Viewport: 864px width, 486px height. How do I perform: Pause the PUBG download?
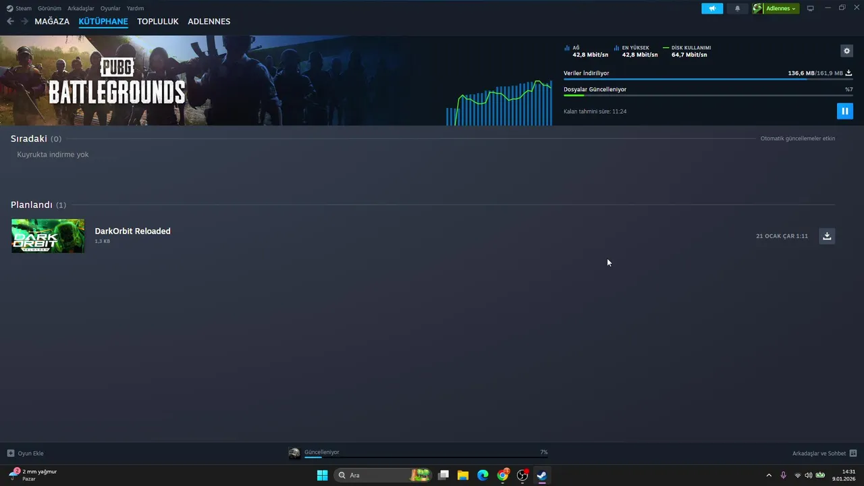coord(844,111)
